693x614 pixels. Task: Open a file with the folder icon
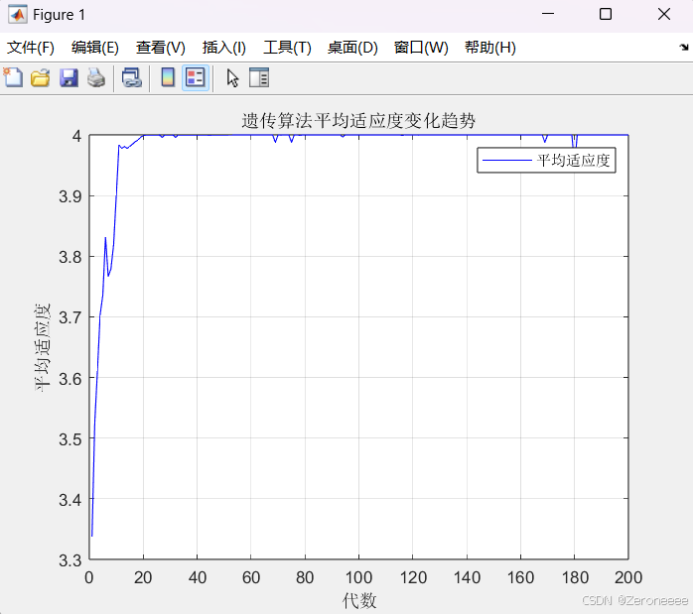pos(41,77)
